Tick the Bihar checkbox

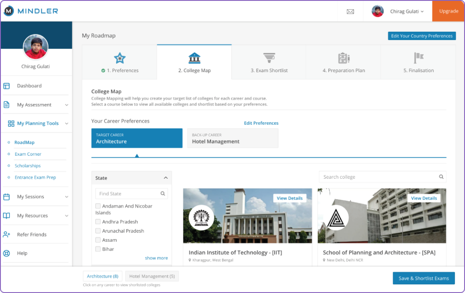98,249
